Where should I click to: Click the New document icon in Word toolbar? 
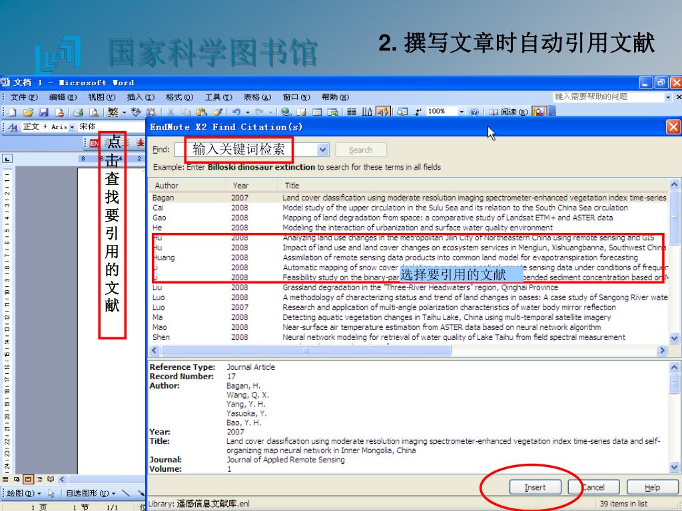click(12, 112)
